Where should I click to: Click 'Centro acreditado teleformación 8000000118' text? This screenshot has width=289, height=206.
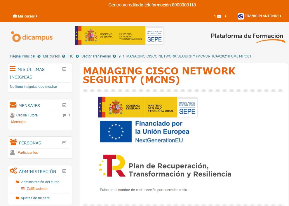(152, 5)
